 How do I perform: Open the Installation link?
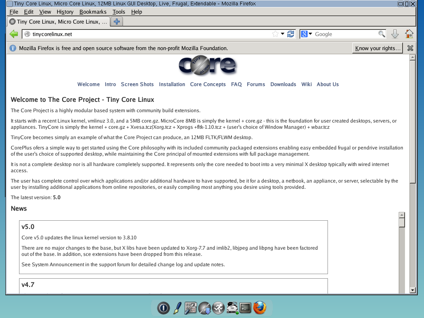coord(172,84)
